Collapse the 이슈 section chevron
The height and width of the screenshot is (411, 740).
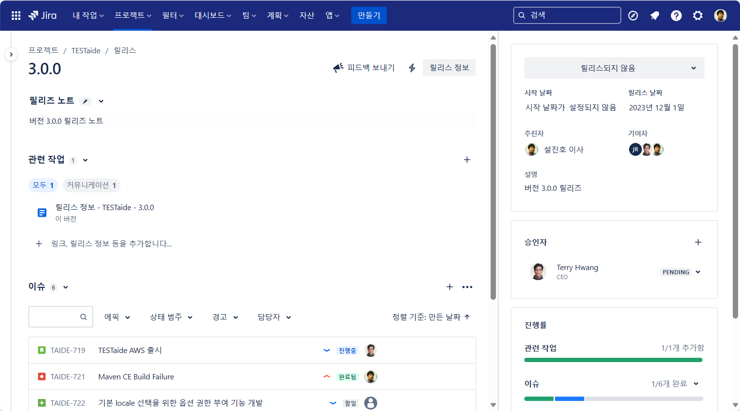[65, 287]
